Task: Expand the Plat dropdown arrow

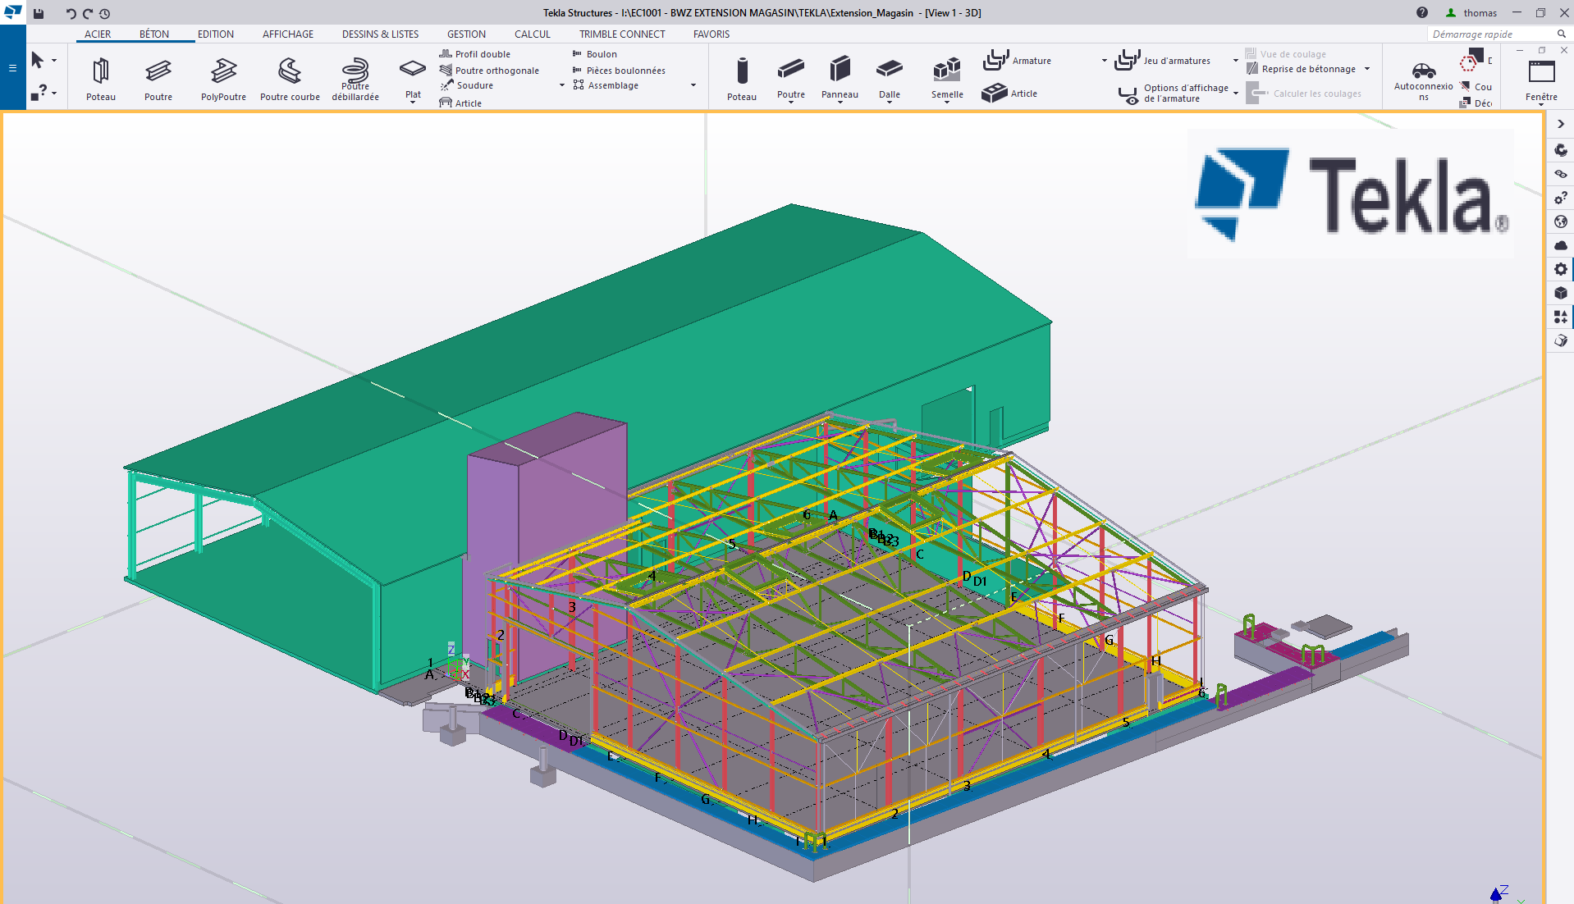Action: point(413,103)
